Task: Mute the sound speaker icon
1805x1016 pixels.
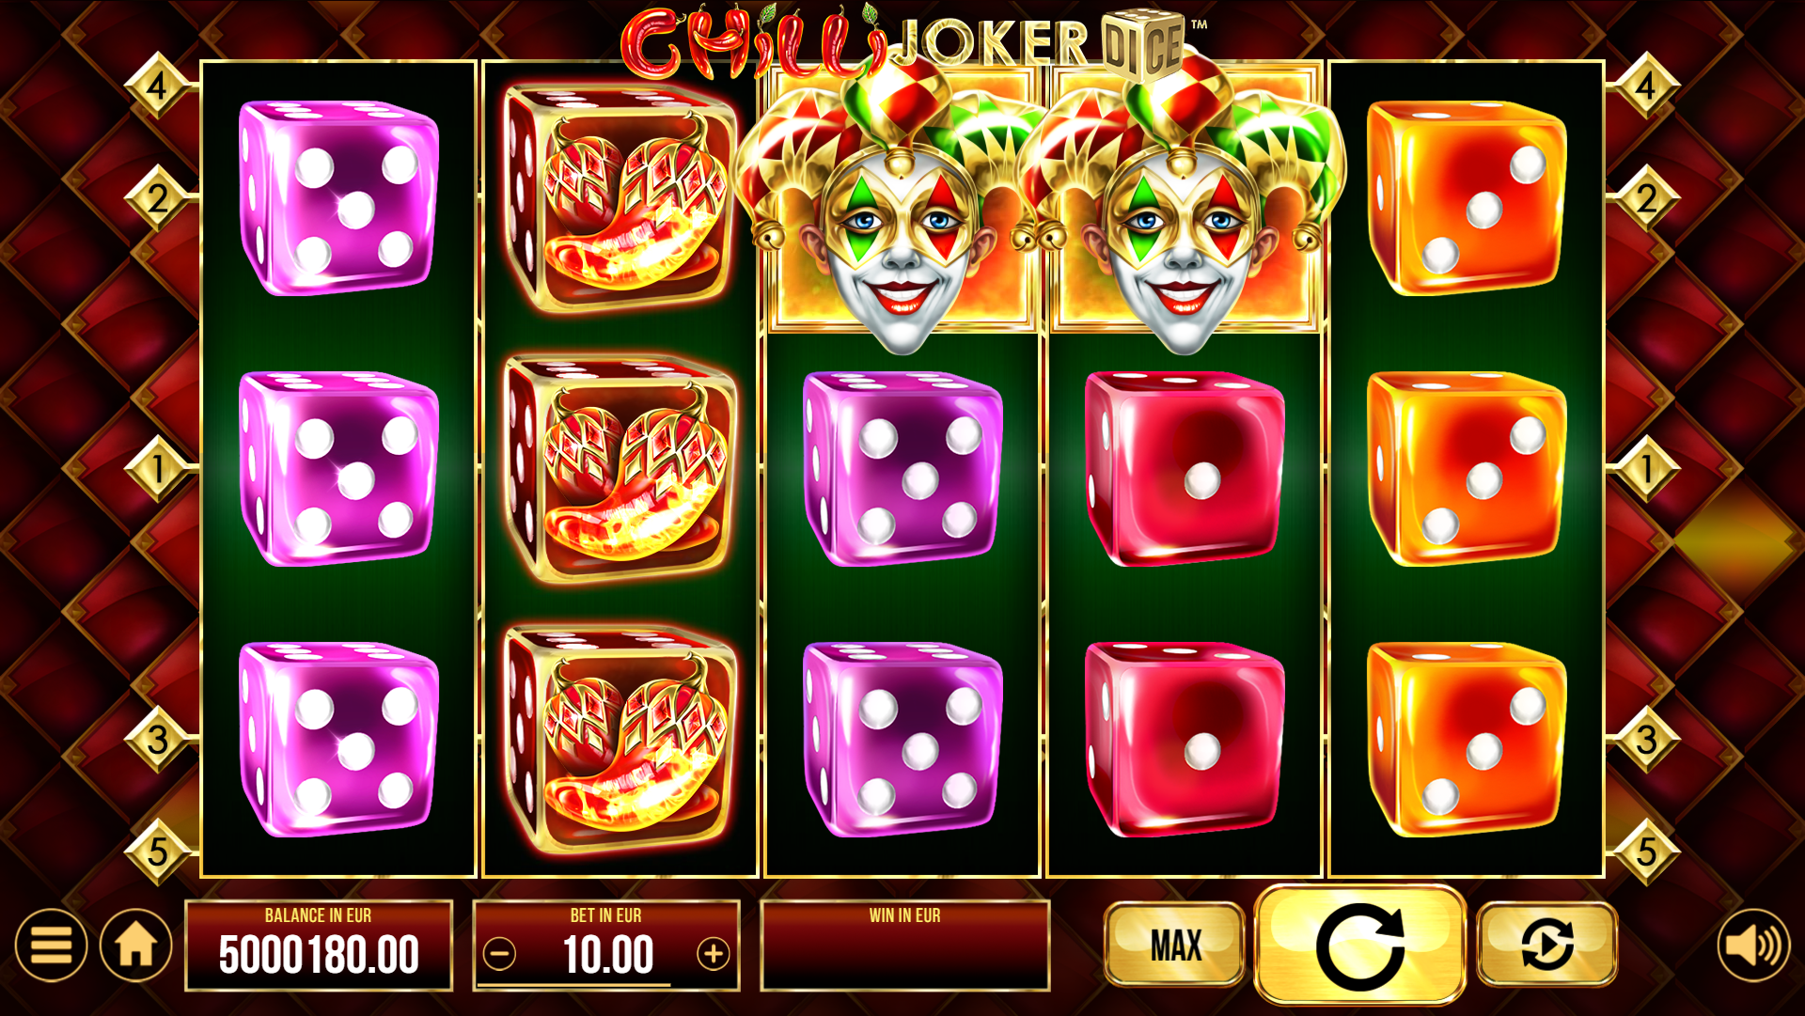Action: pos(1753,945)
